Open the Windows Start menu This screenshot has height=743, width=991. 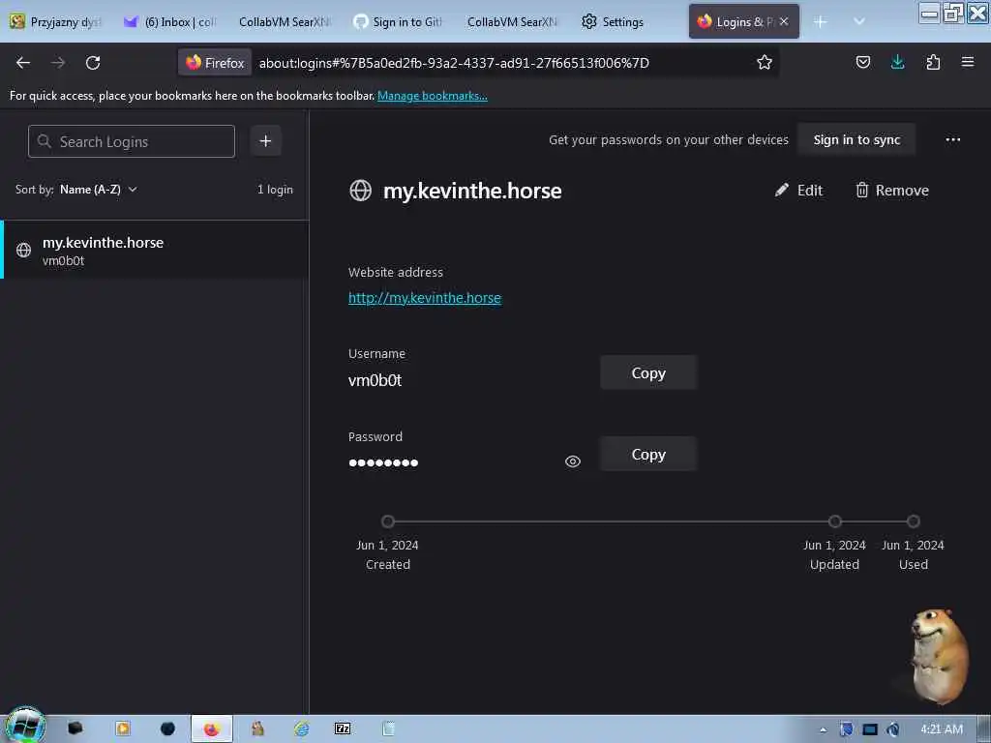pyautogui.click(x=25, y=727)
